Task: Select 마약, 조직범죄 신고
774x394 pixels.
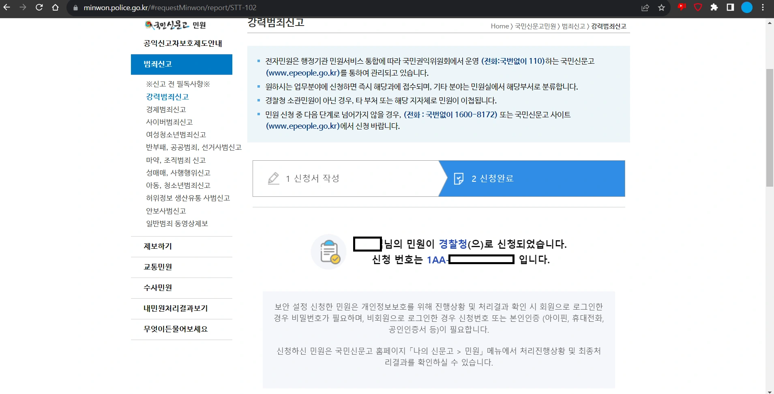Action: (176, 160)
